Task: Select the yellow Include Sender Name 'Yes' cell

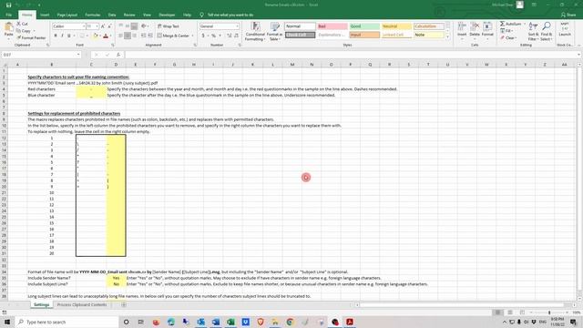Action: (x=116, y=278)
